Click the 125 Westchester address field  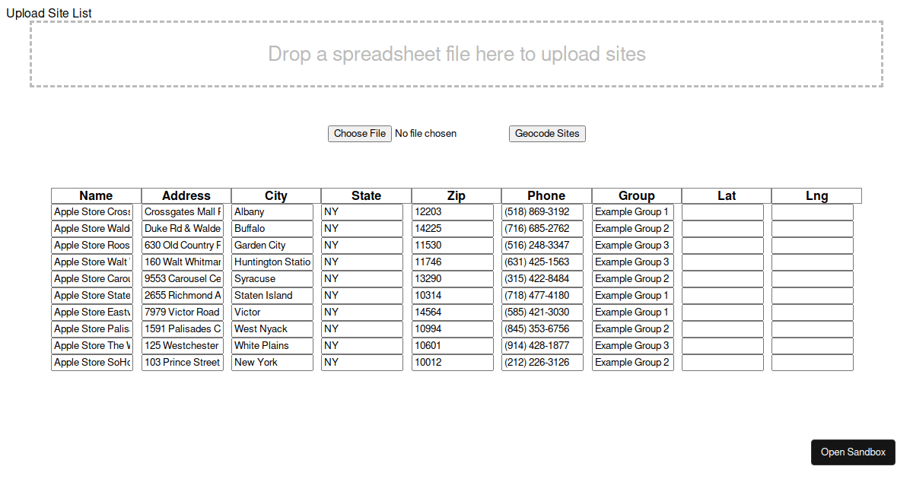pyautogui.click(x=183, y=346)
